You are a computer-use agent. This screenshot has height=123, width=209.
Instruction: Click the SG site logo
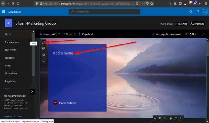(x=9, y=23)
